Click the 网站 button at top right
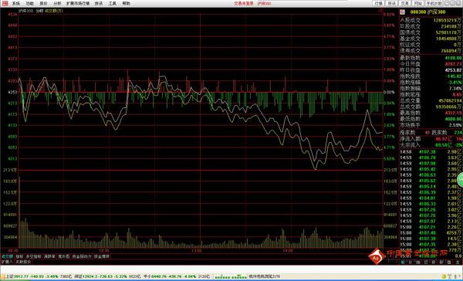 coord(417,3)
